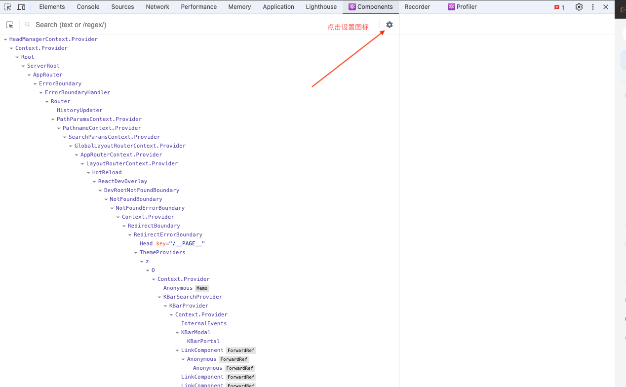Select the HistoryUpdater component
The width and height of the screenshot is (626, 387).
(x=79, y=111)
